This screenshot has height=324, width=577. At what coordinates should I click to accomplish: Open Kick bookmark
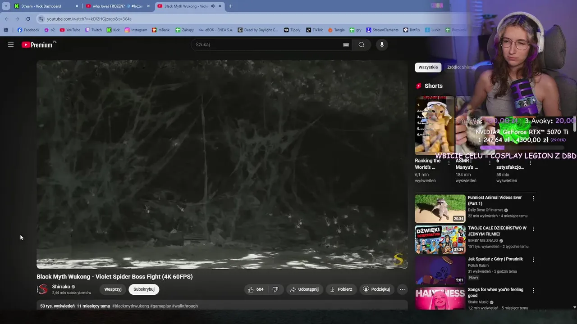tap(113, 30)
